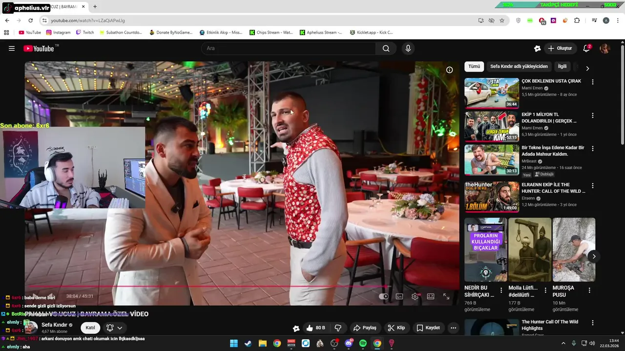Viewport: 625px width, 351px height.
Task: Show more filter chips with arrow
Action: click(x=587, y=69)
